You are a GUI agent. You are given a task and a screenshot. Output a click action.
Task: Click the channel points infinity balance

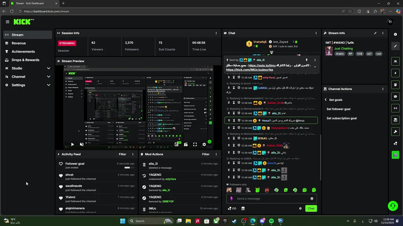point(232,208)
